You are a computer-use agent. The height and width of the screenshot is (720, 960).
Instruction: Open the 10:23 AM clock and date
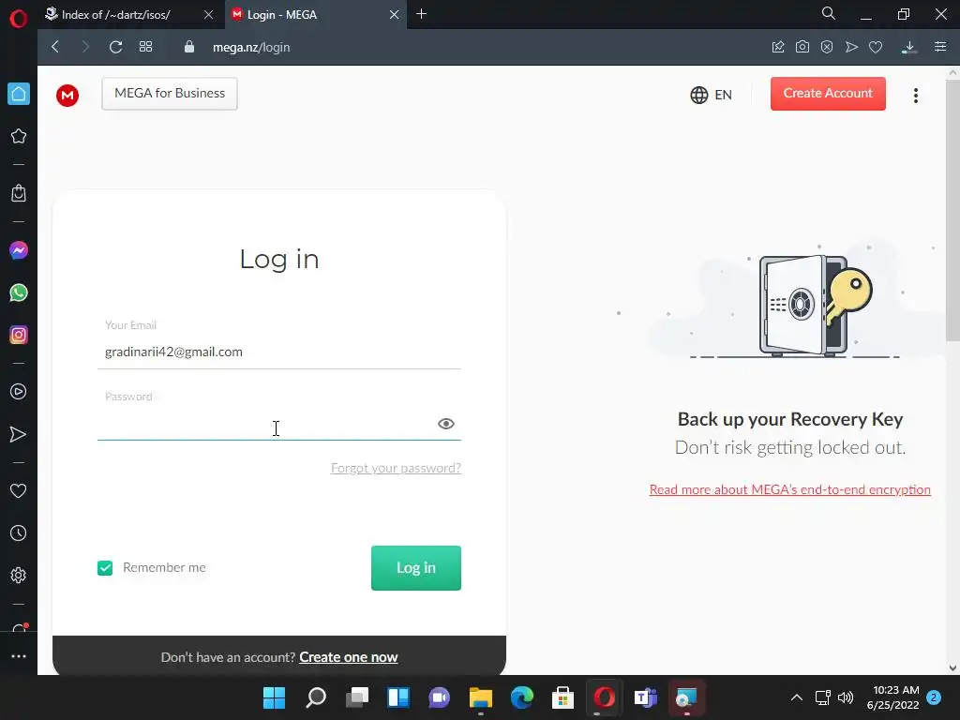(893, 697)
